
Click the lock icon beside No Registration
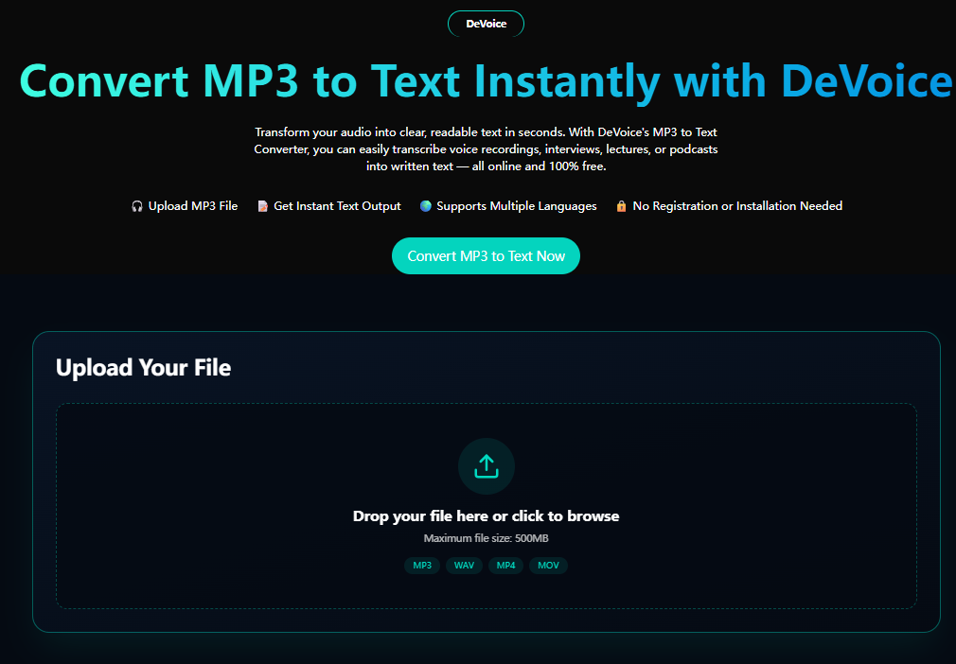pyautogui.click(x=622, y=206)
